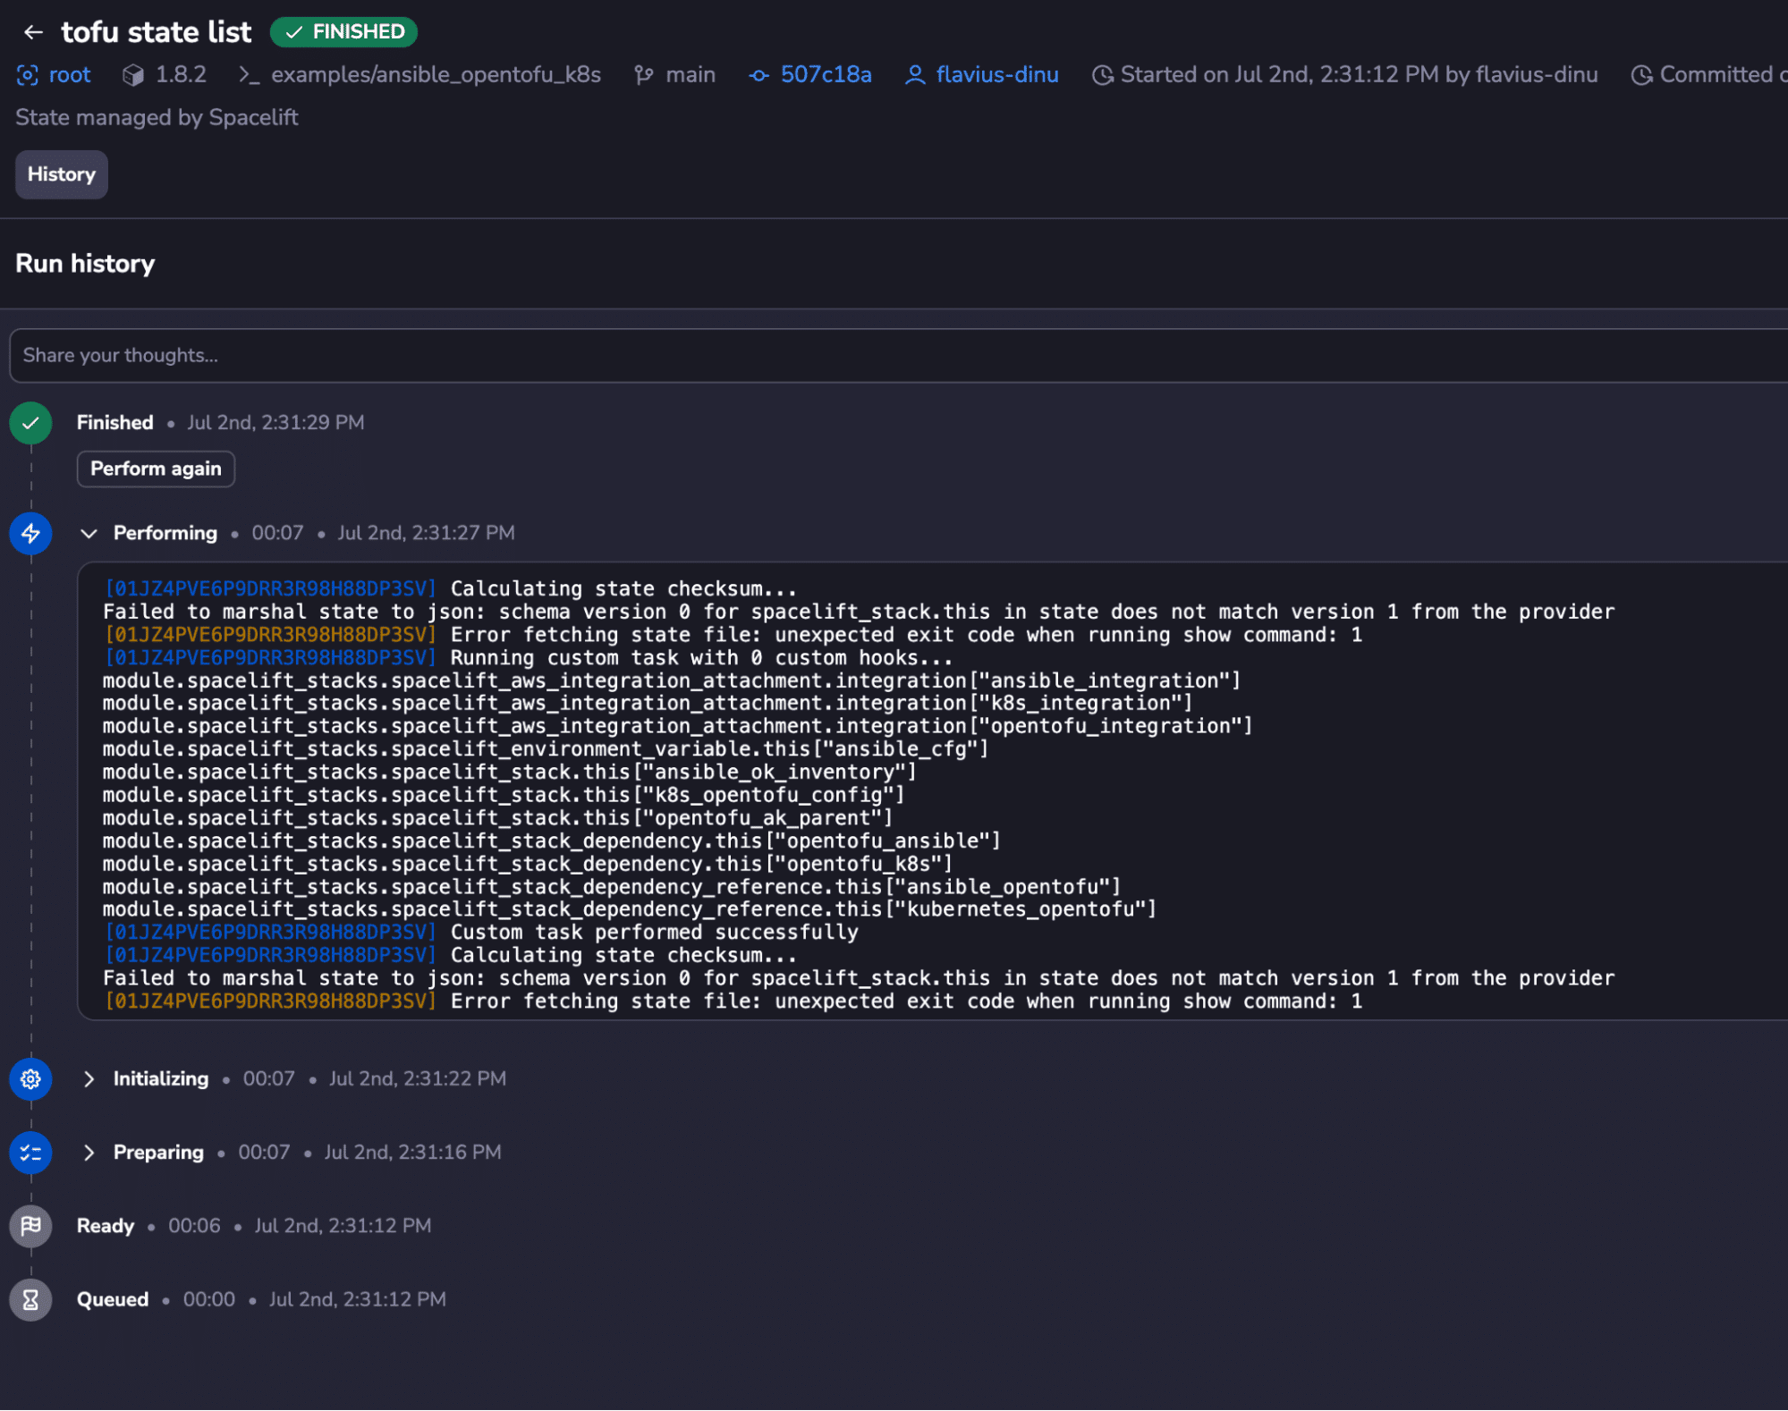1788x1411 pixels.
Task: Open the flavius-dinu user link
Action: click(997, 75)
